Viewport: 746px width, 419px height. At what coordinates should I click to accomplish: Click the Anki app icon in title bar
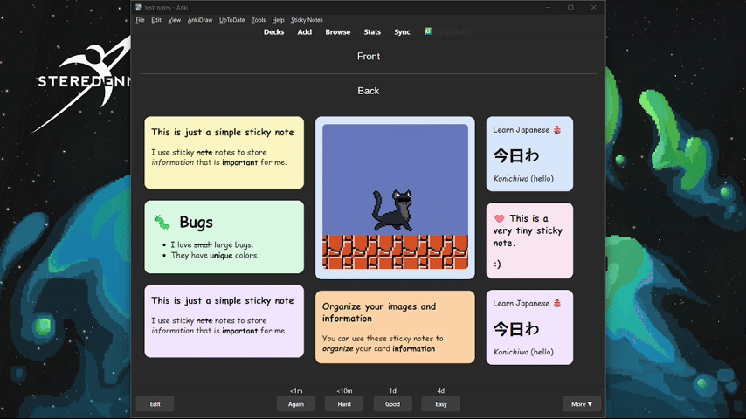(138, 8)
